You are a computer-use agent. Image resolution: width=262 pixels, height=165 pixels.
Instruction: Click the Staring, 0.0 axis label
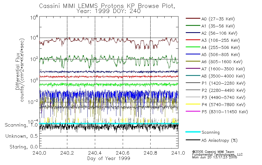coord(24,147)
